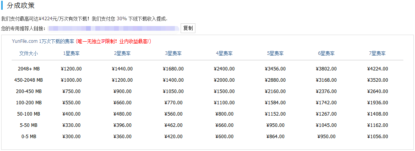Click the ¥396.00 rate cell

122,125
